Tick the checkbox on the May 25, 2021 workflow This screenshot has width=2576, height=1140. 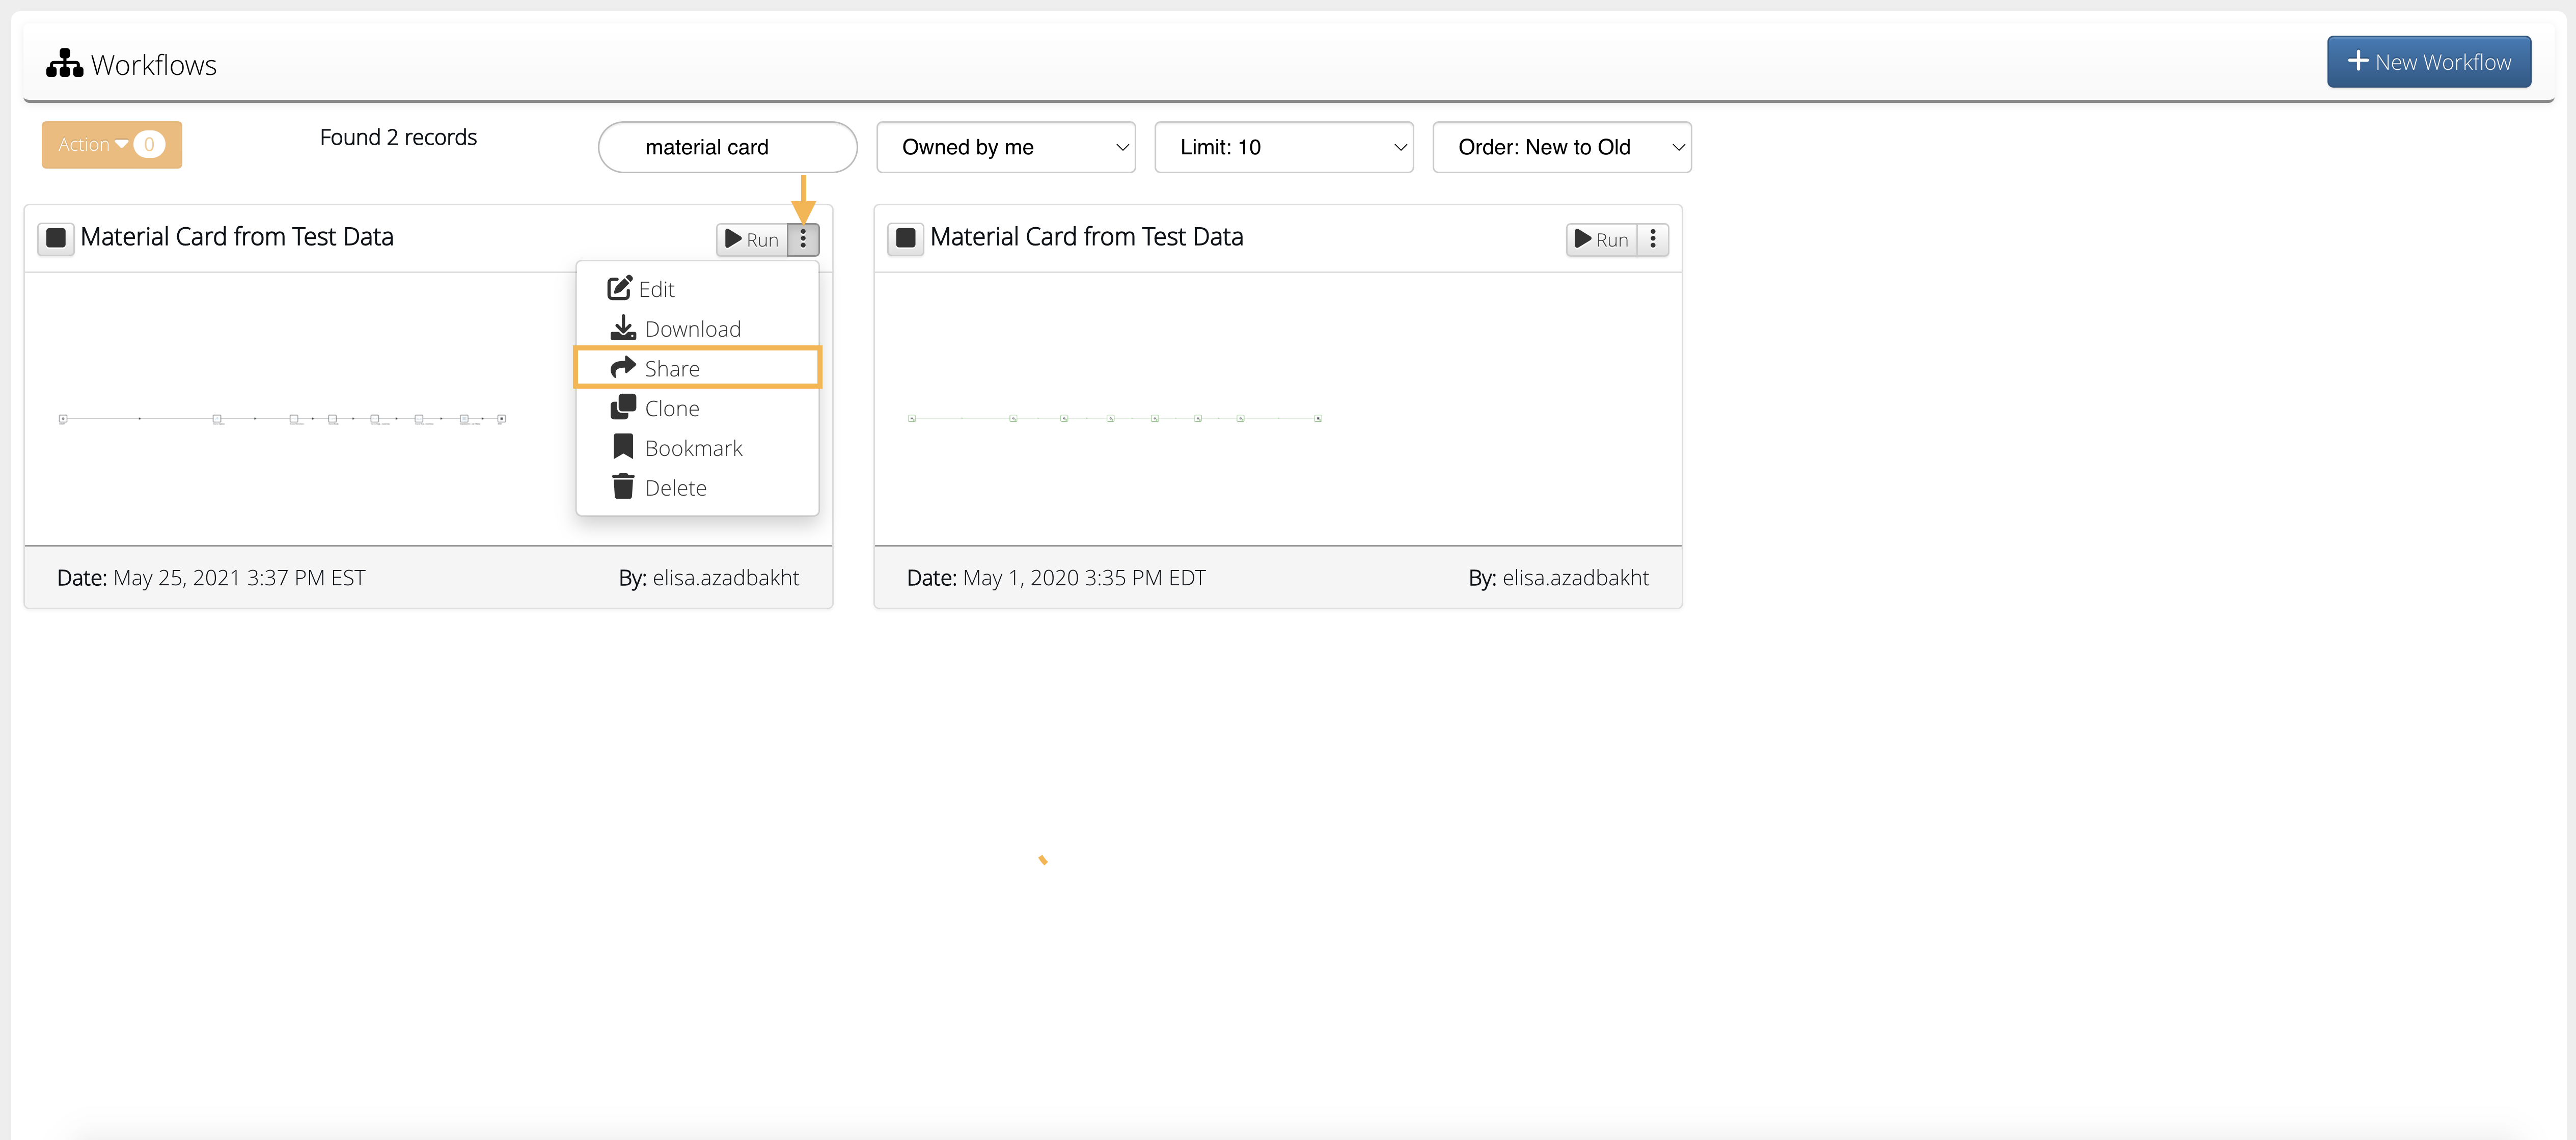tap(56, 238)
